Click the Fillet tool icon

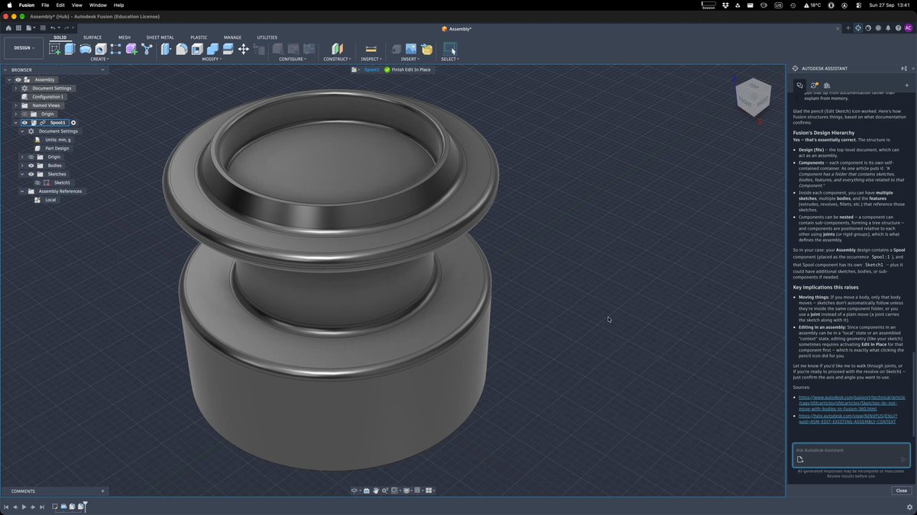(x=182, y=49)
